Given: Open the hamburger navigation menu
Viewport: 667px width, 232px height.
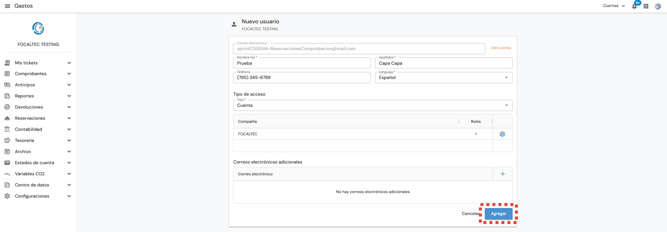Looking at the screenshot, I should pos(7,6).
